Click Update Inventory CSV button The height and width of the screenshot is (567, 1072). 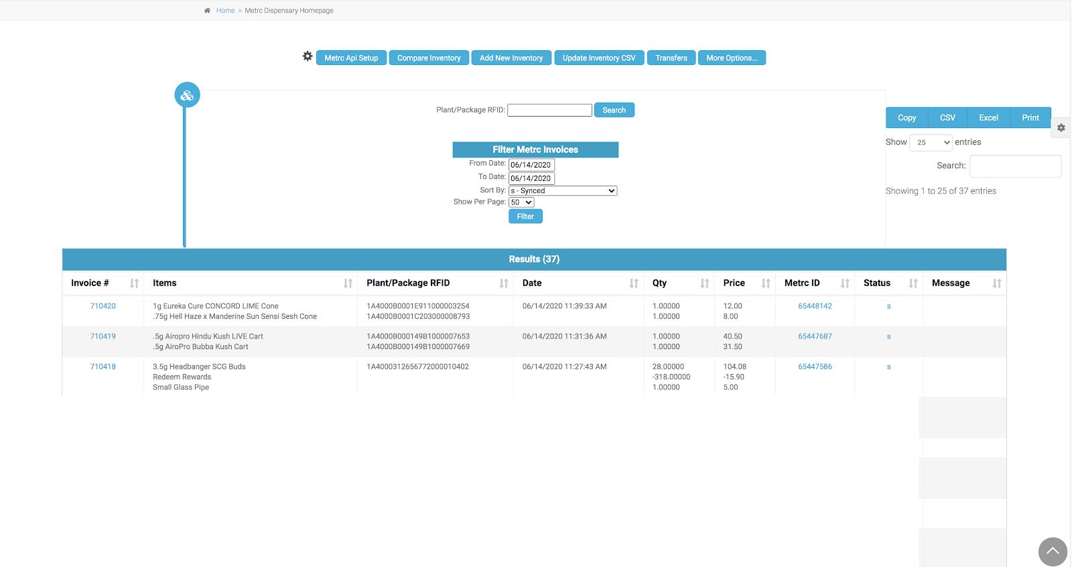point(599,58)
